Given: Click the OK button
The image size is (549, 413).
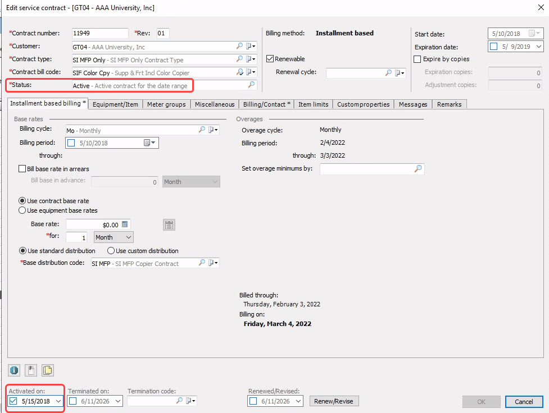Looking at the screenshot, I should [481, 402].
